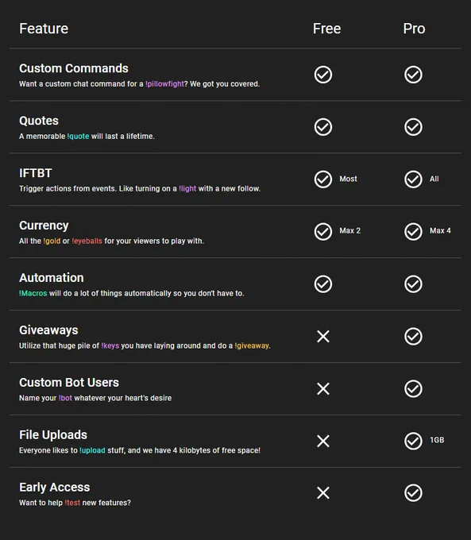Click the Free X icon for Early Access
Image resolution: width=471 pixels, height=540 pixels.
[x=323, y=493]
